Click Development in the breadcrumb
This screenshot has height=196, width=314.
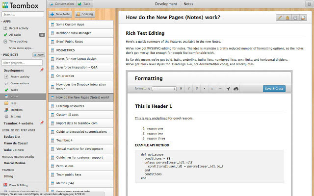click(166, 4)
